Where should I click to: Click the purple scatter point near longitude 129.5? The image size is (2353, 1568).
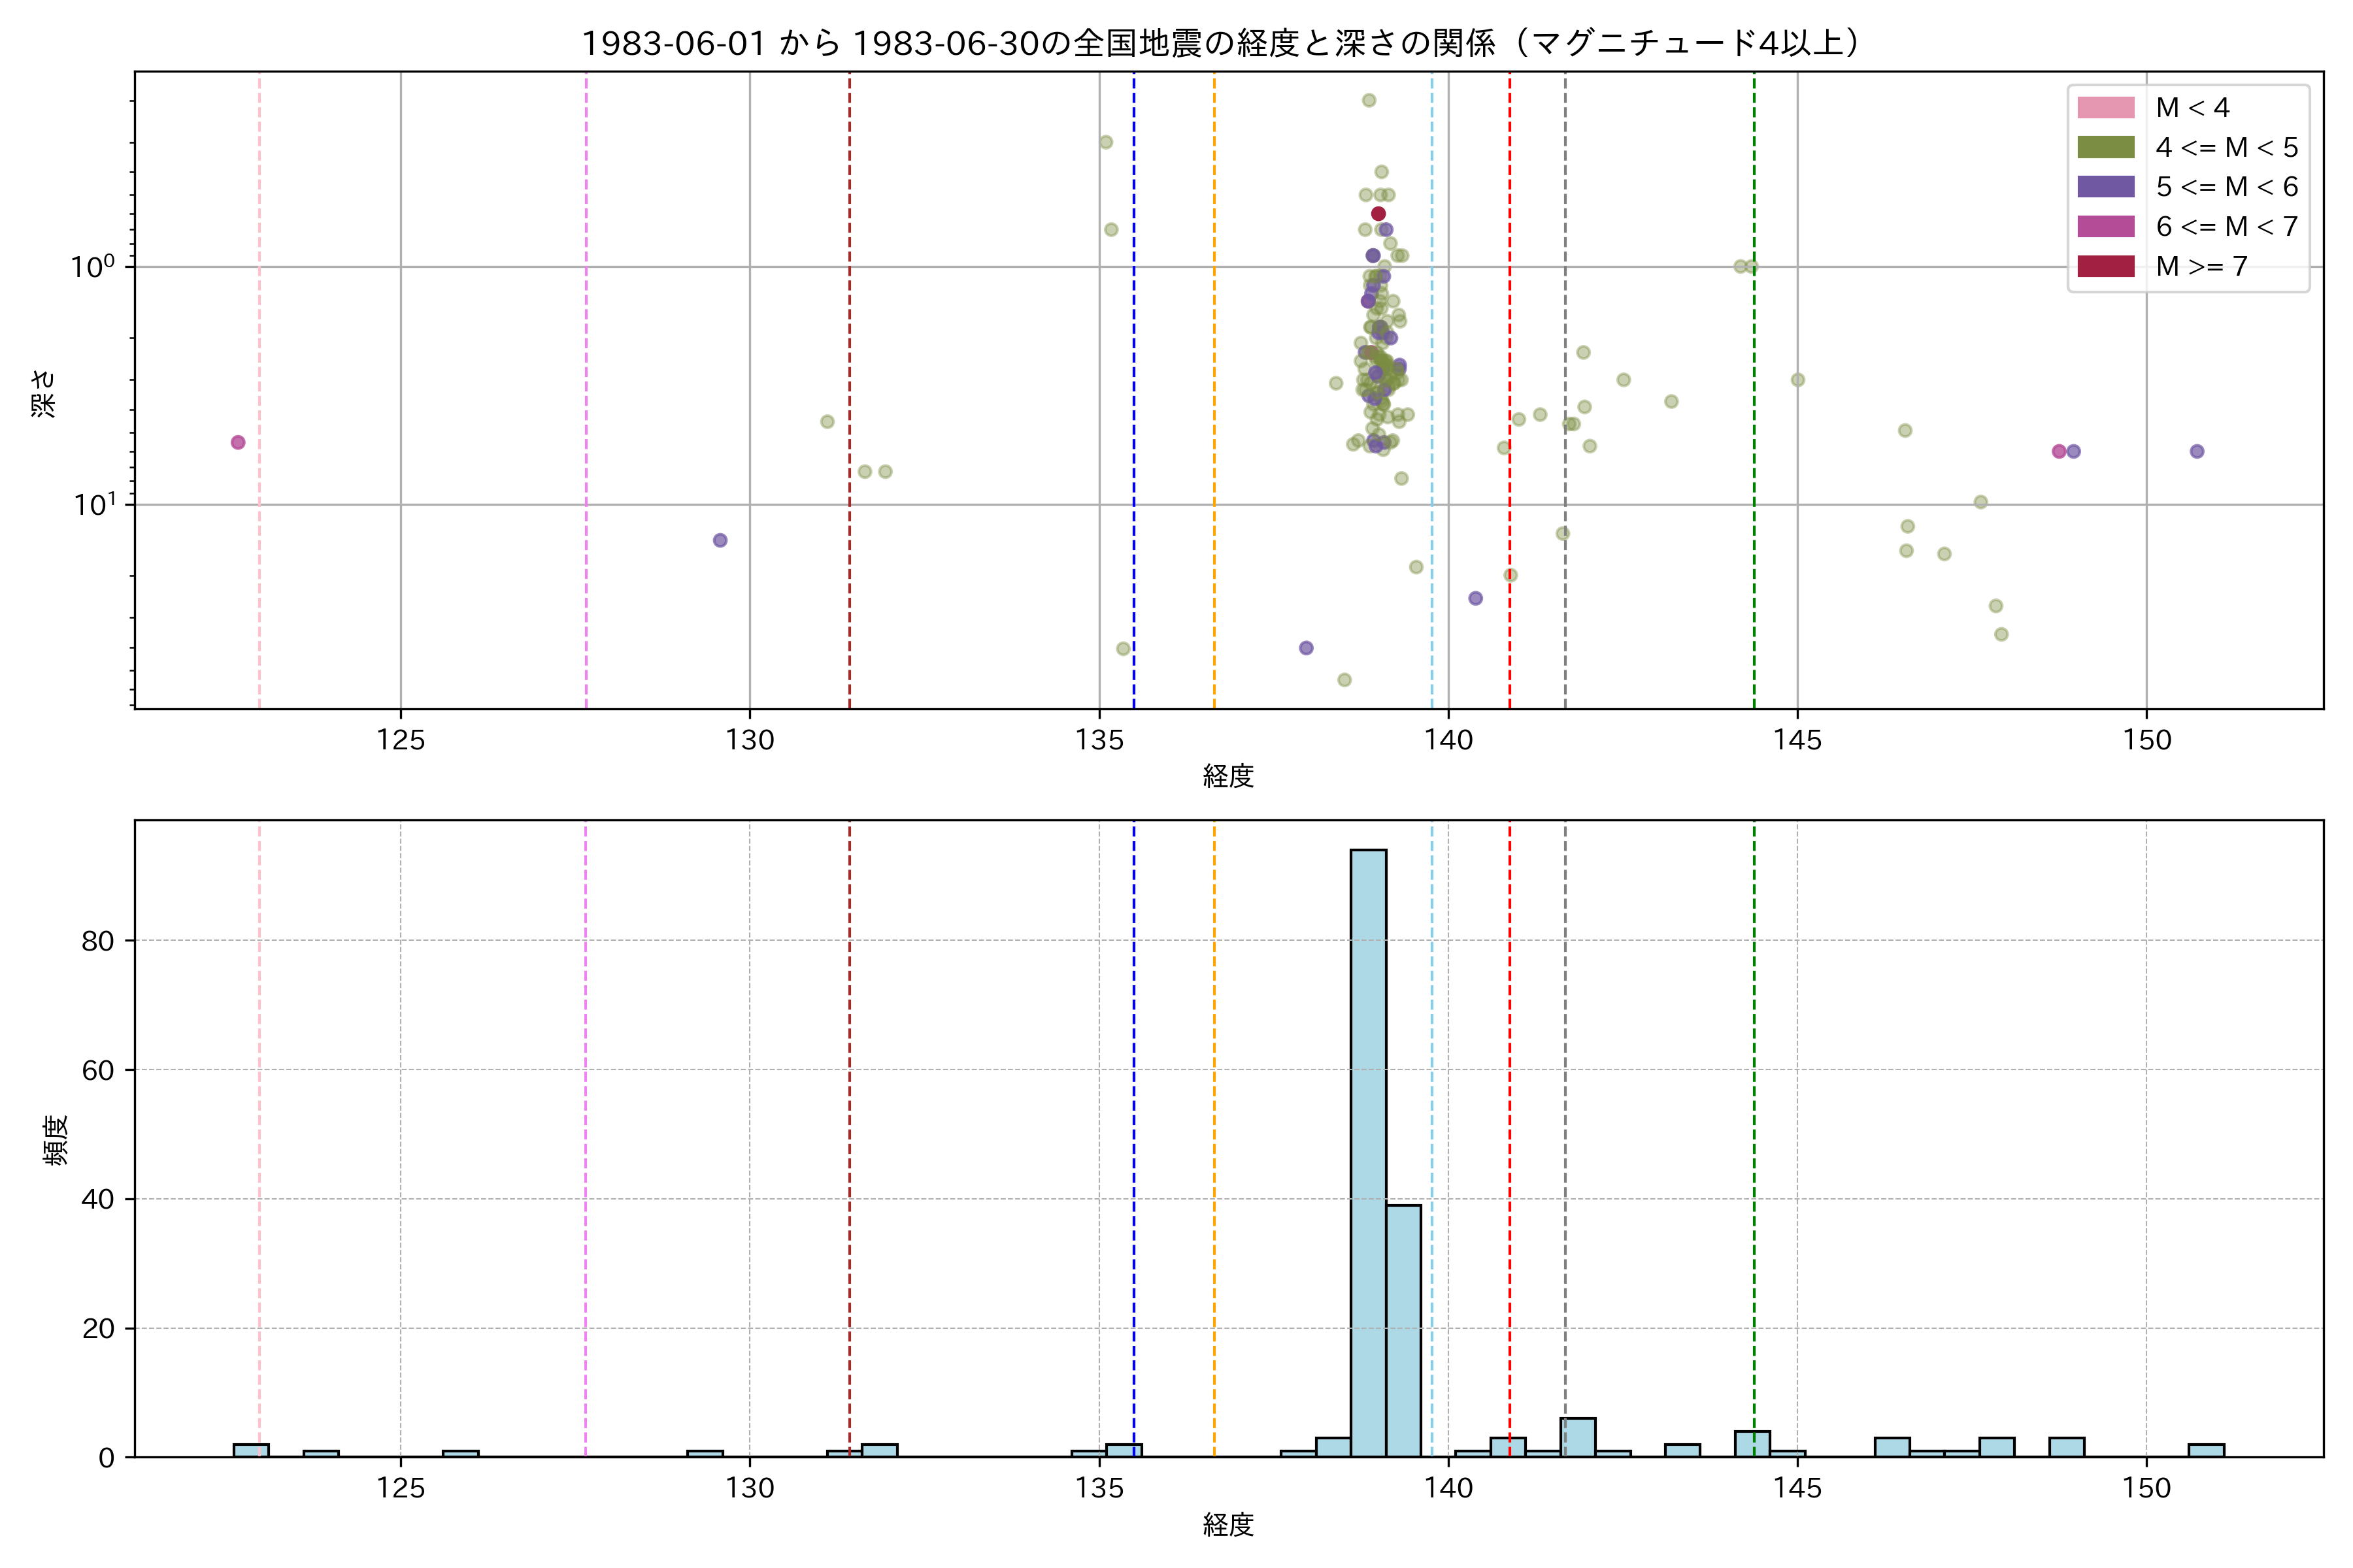pos(720,541)
